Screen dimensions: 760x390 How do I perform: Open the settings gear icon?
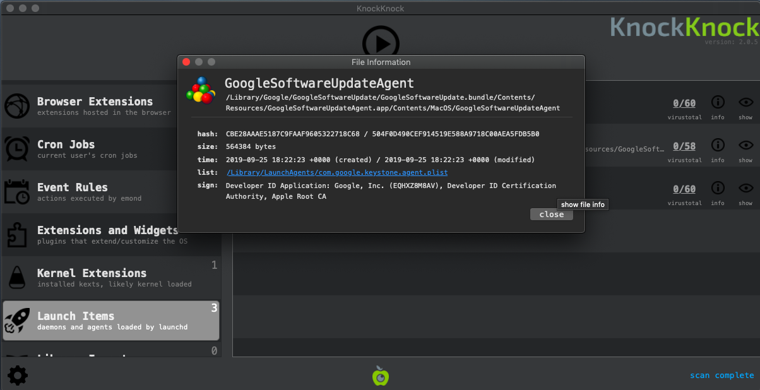pos(17,376)
